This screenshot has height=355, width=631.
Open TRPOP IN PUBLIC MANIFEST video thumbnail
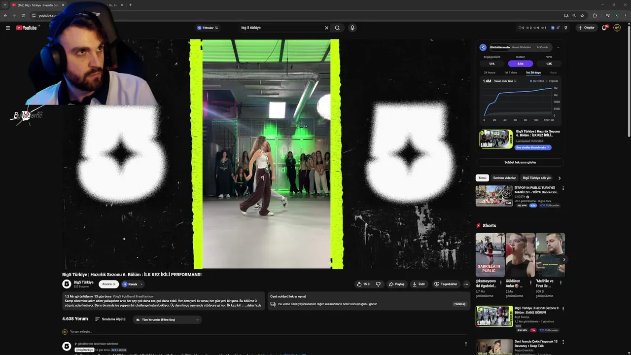494,196
